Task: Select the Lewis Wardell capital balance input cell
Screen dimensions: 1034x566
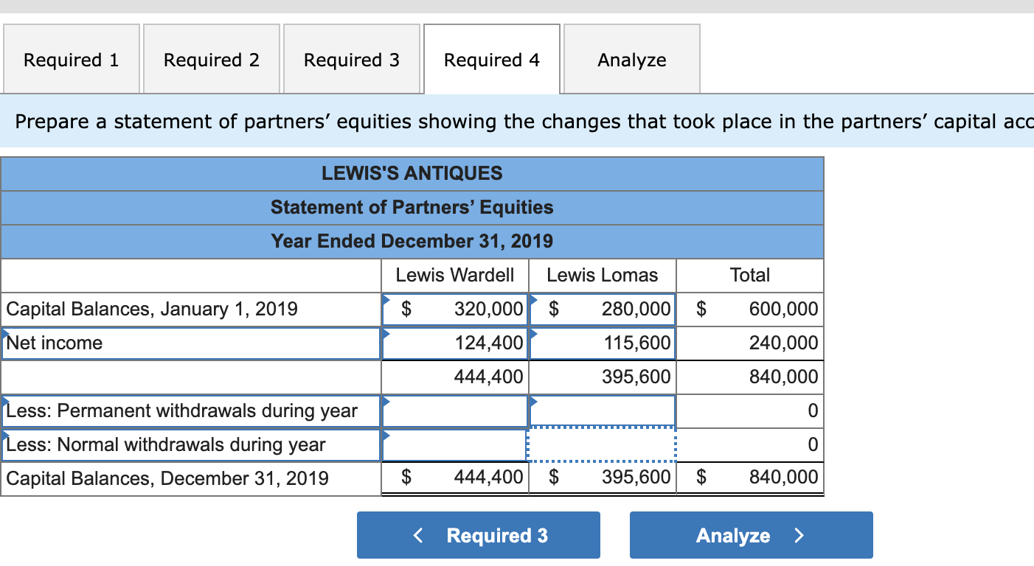Action: point(454,309)
